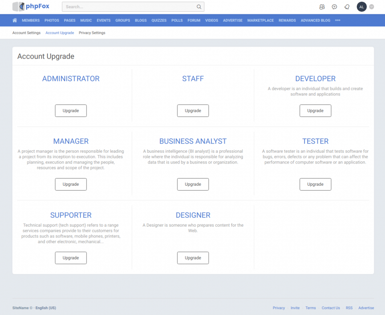The height and width of the screenshot is (315, 385).
Task: Open the FORUM navigation menu
Action: click(x=194, y=20)
